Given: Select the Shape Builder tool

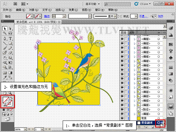Looking at the screenshot, I should click(x=5, y=67).
